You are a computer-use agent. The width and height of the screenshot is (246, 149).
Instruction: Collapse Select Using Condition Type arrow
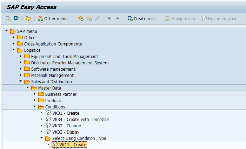coord(41,138)
